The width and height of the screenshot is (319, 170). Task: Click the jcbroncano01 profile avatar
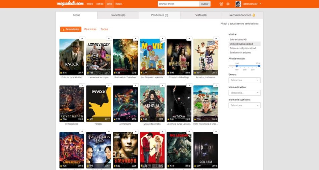tap(238, 4)
